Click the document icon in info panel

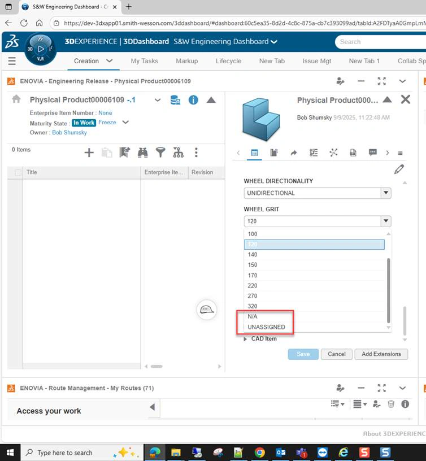(353, 153)
